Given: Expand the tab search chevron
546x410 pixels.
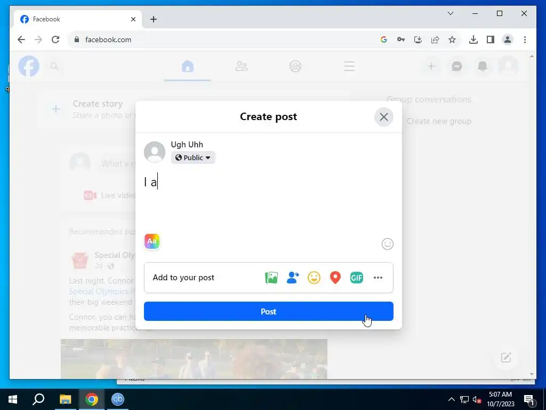Looking at the screenshot, I should 450,13.
